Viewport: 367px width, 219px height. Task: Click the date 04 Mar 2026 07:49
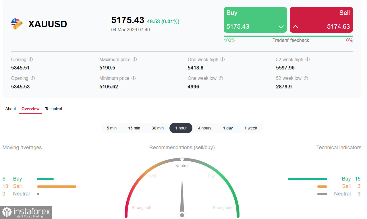point(131,30)
